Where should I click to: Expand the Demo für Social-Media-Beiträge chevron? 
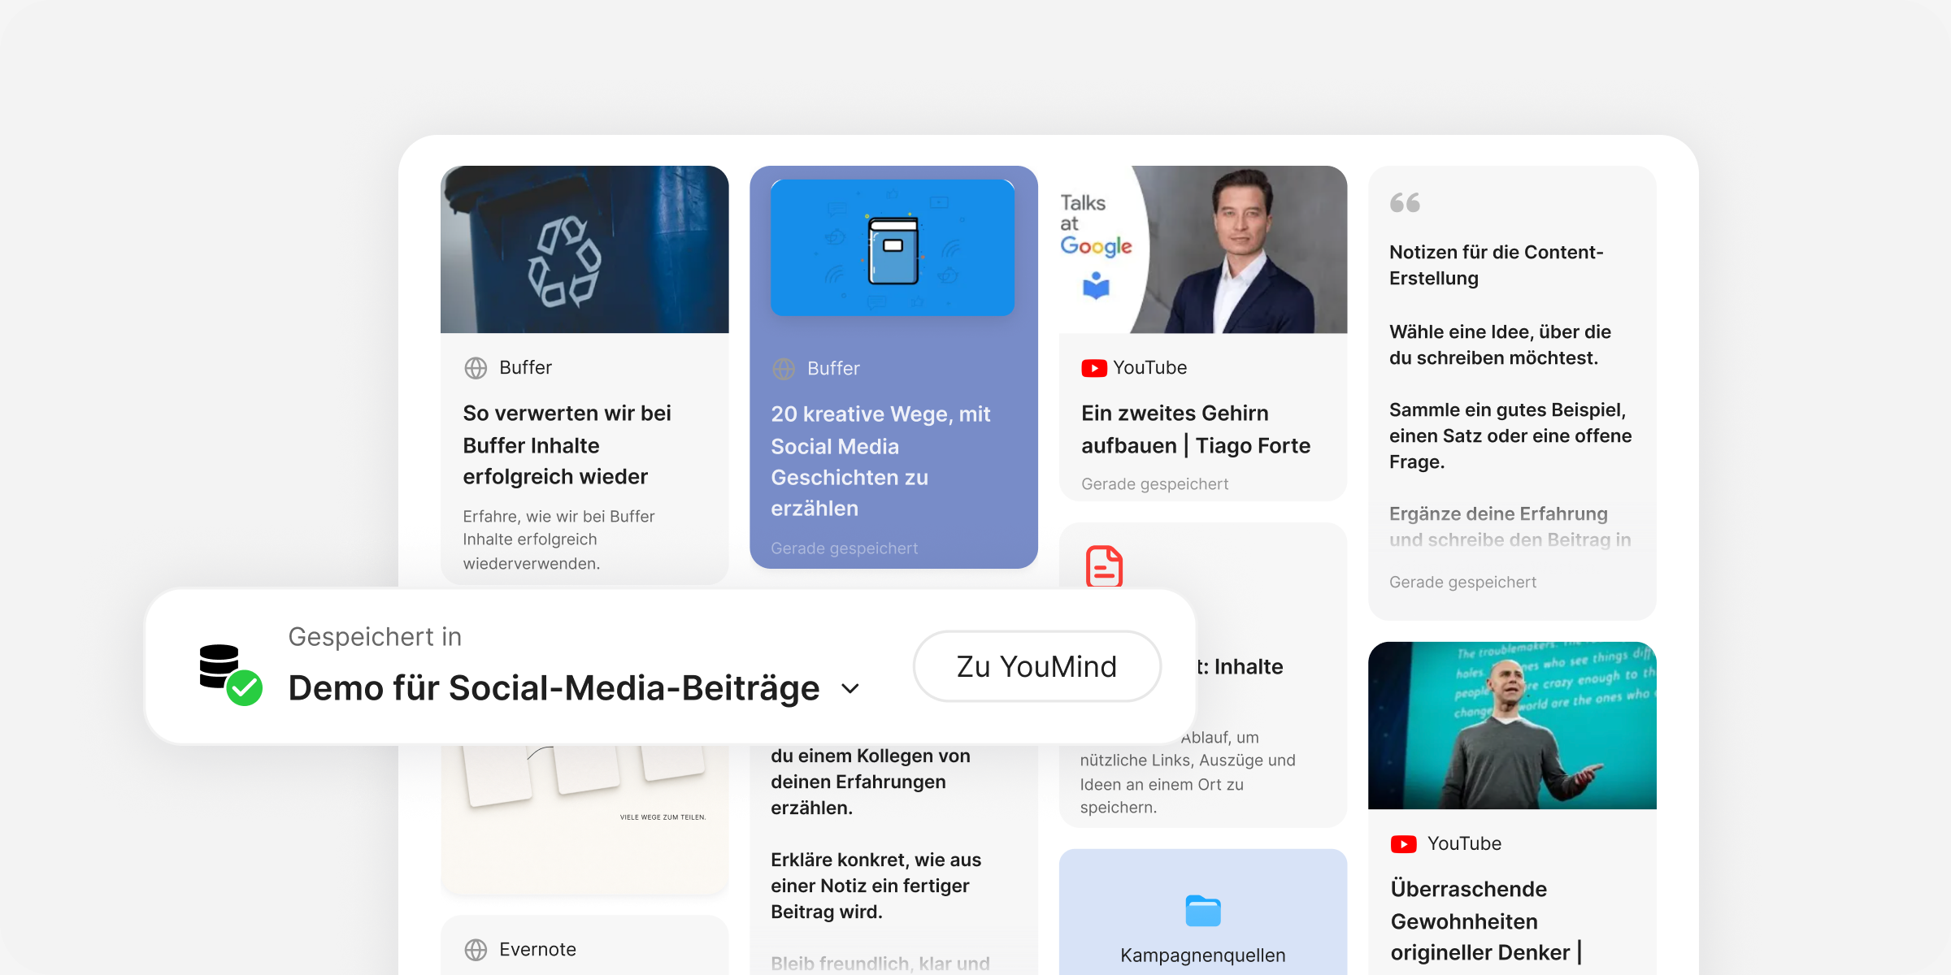point(850,689)
